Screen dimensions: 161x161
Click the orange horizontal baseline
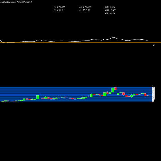tap(80, 43)
